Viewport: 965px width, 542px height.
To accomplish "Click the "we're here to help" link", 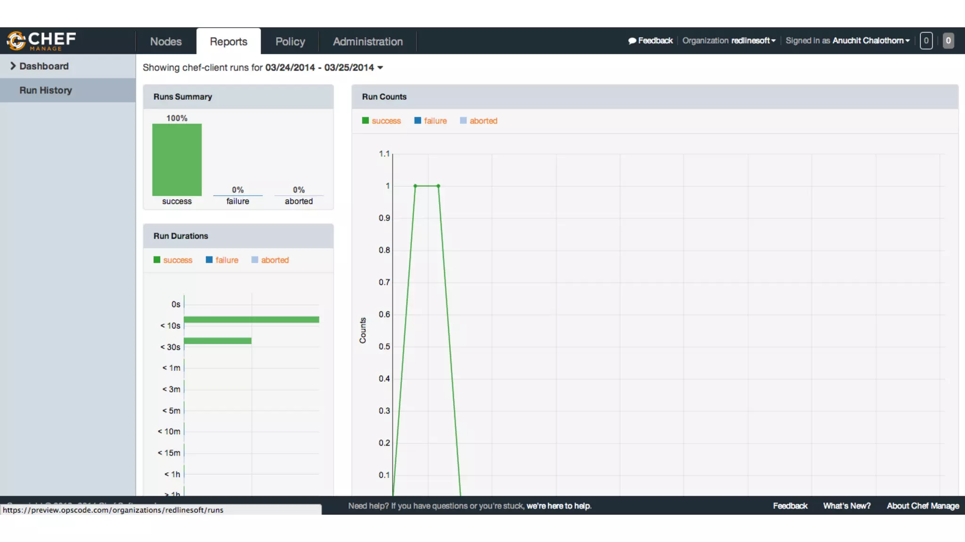I will 558,506.
